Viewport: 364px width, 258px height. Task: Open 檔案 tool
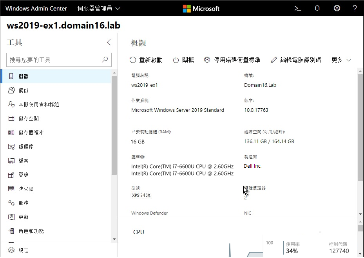coord(56,161)
